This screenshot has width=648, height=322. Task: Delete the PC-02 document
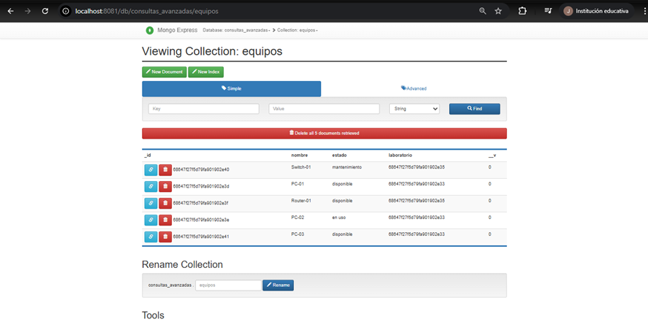click(165, 220)
